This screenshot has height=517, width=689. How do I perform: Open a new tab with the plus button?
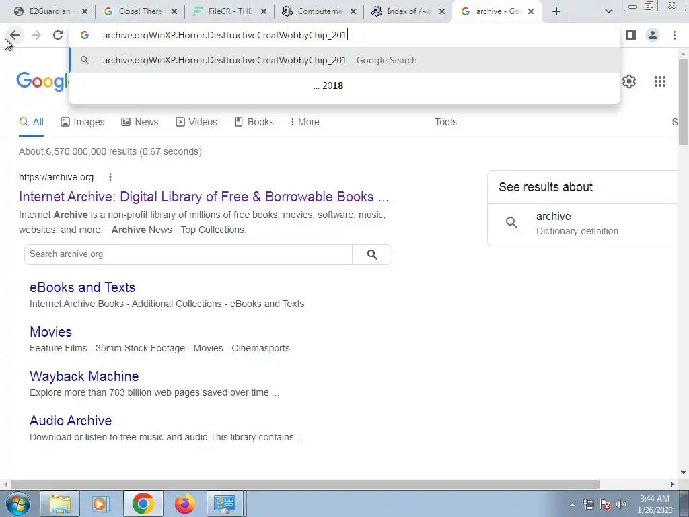click(556, 12)
